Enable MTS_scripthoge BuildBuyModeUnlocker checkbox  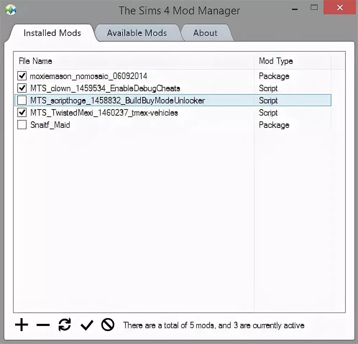pos(22,100)
